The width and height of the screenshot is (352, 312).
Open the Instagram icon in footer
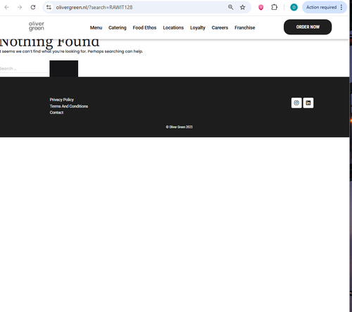296,103
